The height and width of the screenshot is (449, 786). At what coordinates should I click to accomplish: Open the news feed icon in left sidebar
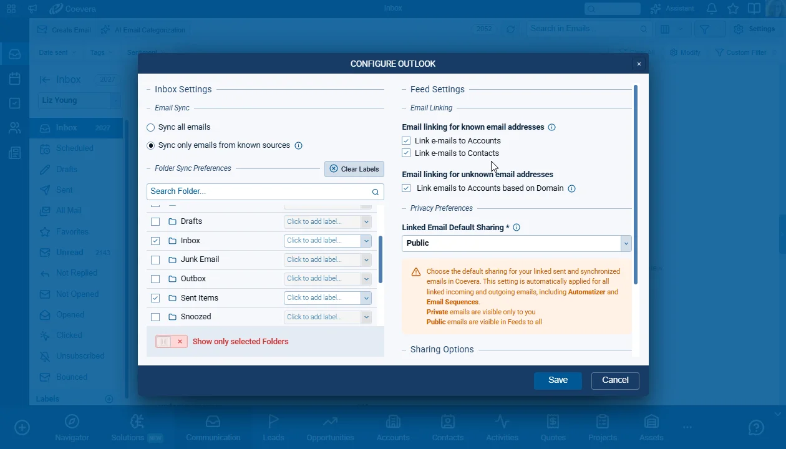[14, 153]
